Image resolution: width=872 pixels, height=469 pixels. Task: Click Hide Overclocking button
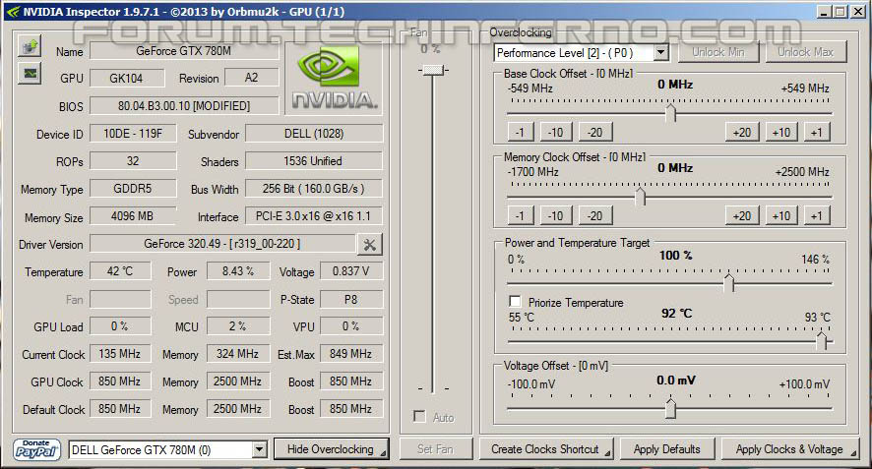pos(331,449)
